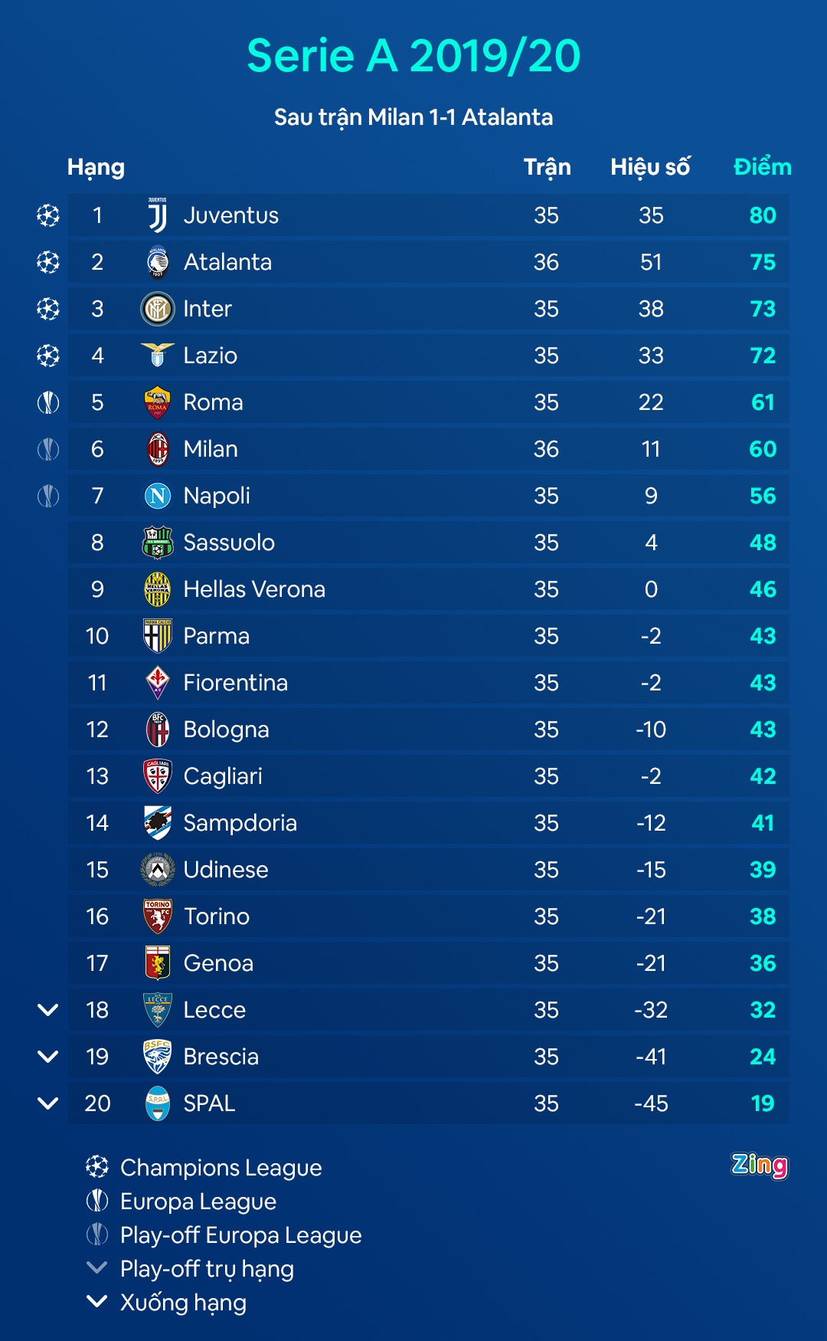827x1341 pixels.
Task: Click the Zing logo
Action: [759, 1166]
